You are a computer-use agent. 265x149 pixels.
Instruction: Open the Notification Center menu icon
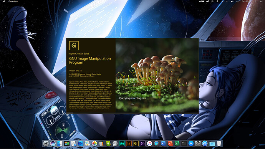point(261,2)
